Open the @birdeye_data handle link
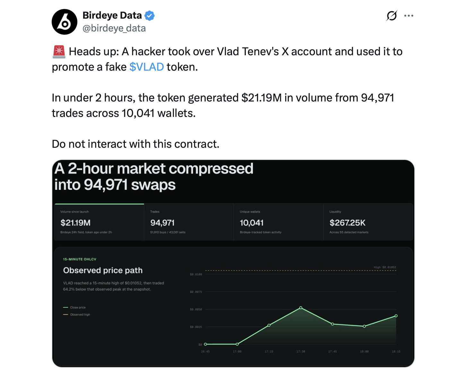Viewport: 457px width, 370px height. click(x=114, y=28)
